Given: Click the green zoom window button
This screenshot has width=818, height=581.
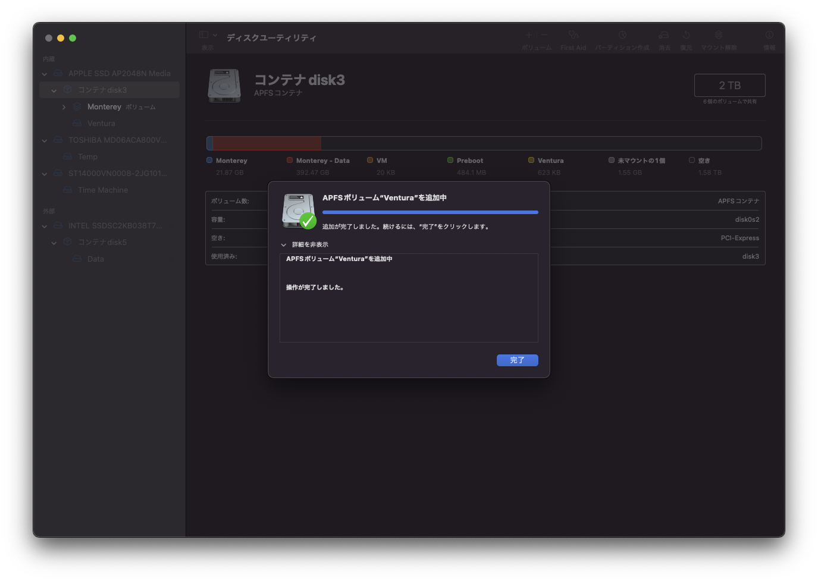Looking at the screenshot, I should point(73,38).
